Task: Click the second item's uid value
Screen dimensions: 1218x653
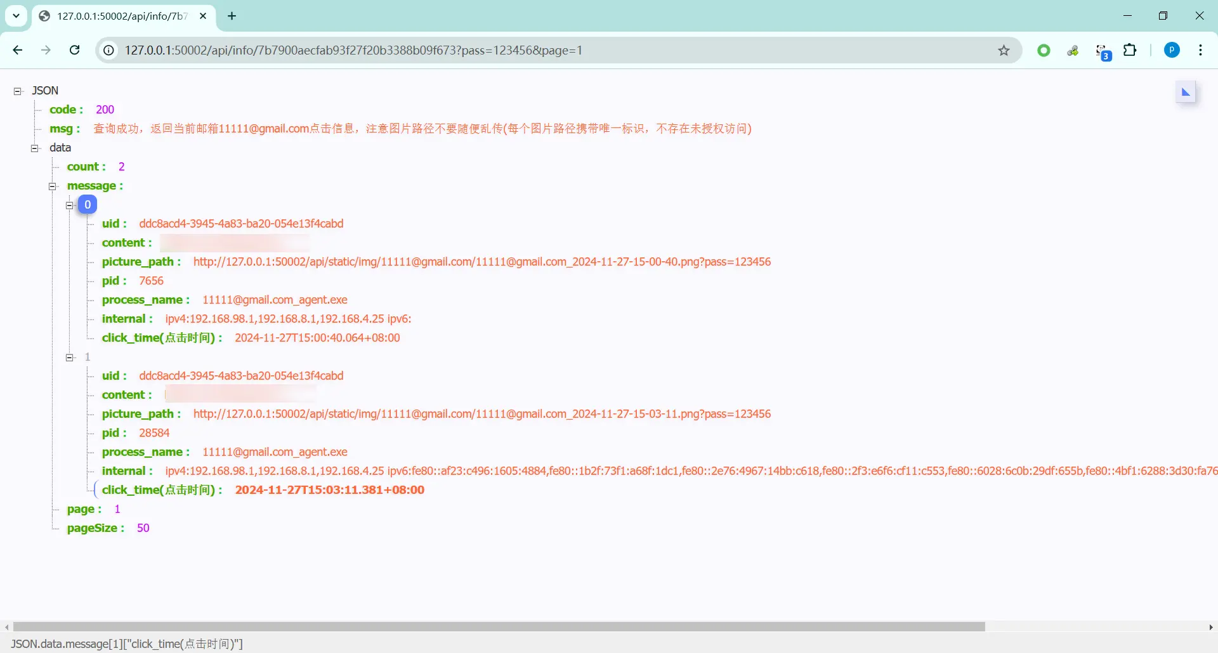Action: tap(241, 376)
